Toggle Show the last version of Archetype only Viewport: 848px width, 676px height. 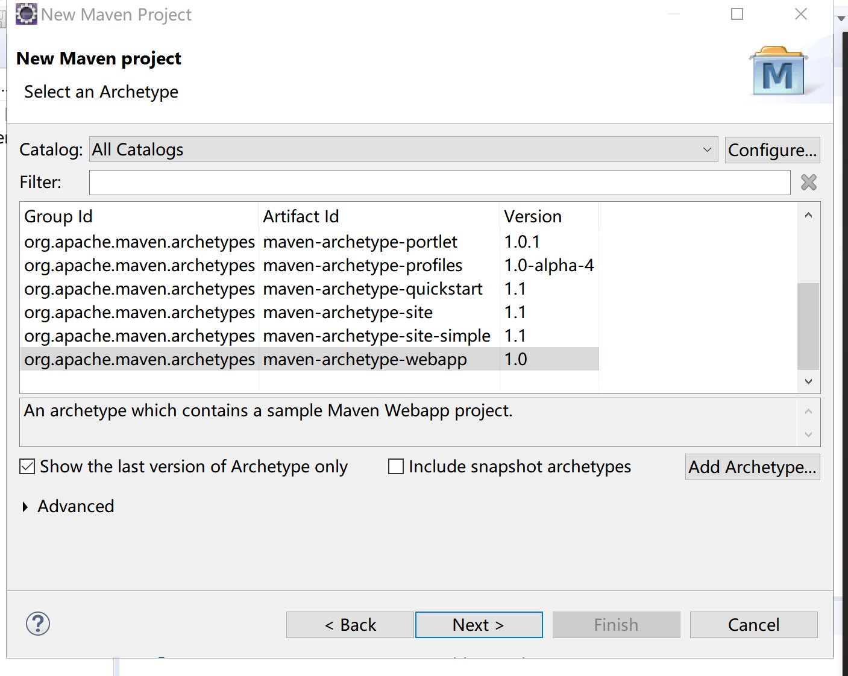coord(27,466)
